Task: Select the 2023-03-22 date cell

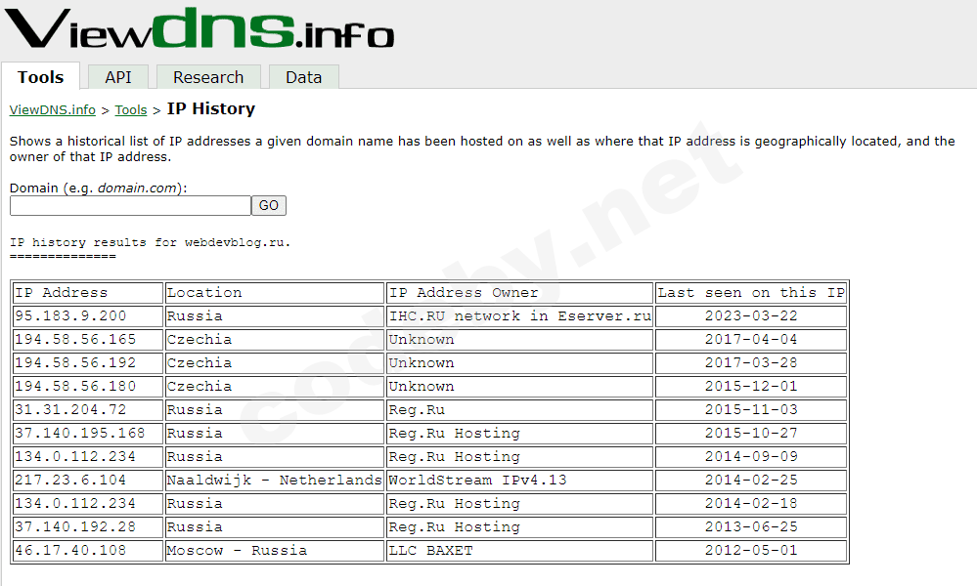Action: pyautogui.click(x=749, y=315)
